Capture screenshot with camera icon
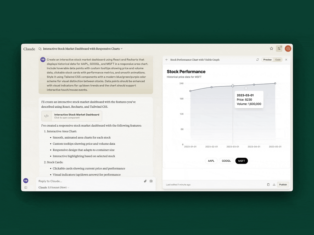 [151, 181]
